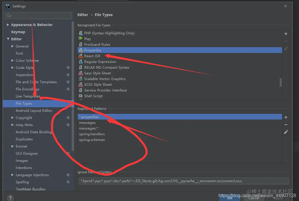Open Inspections settings
The image size is (299, 201).
click(25, 75)
